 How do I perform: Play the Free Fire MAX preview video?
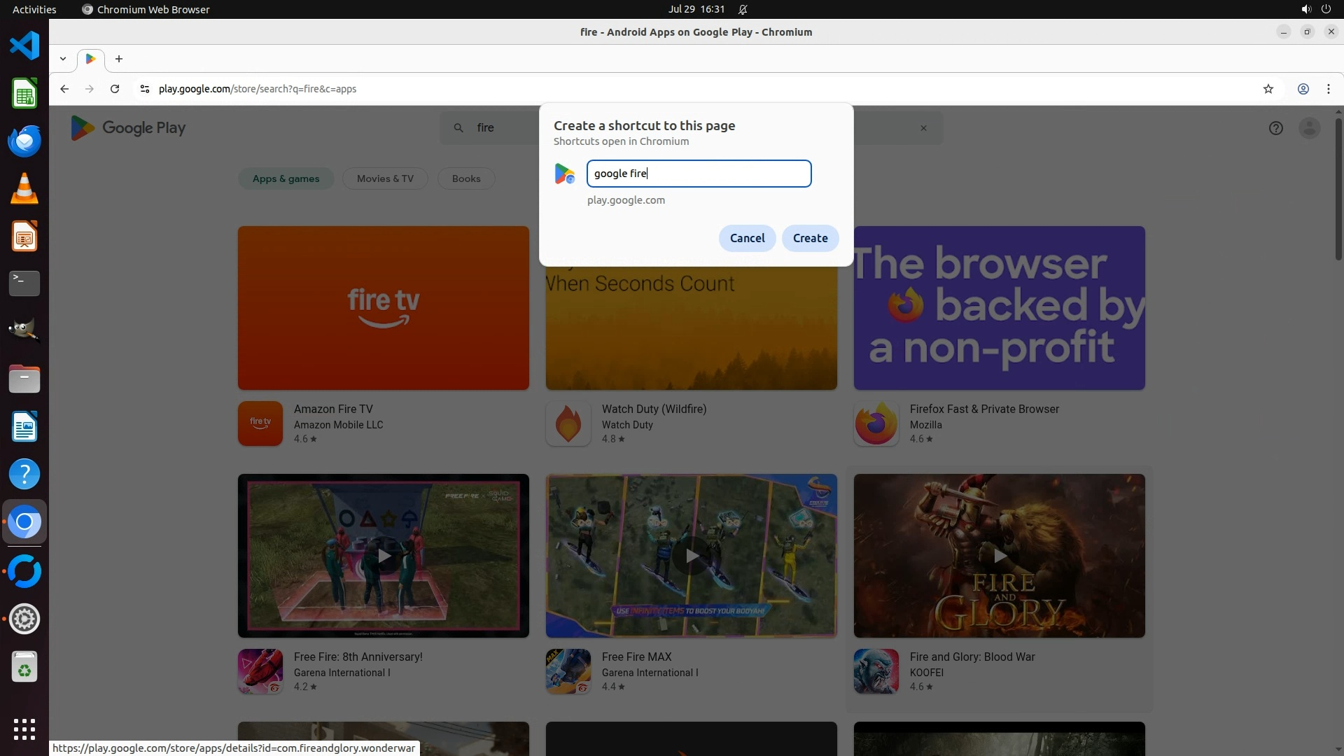point(691,556)
